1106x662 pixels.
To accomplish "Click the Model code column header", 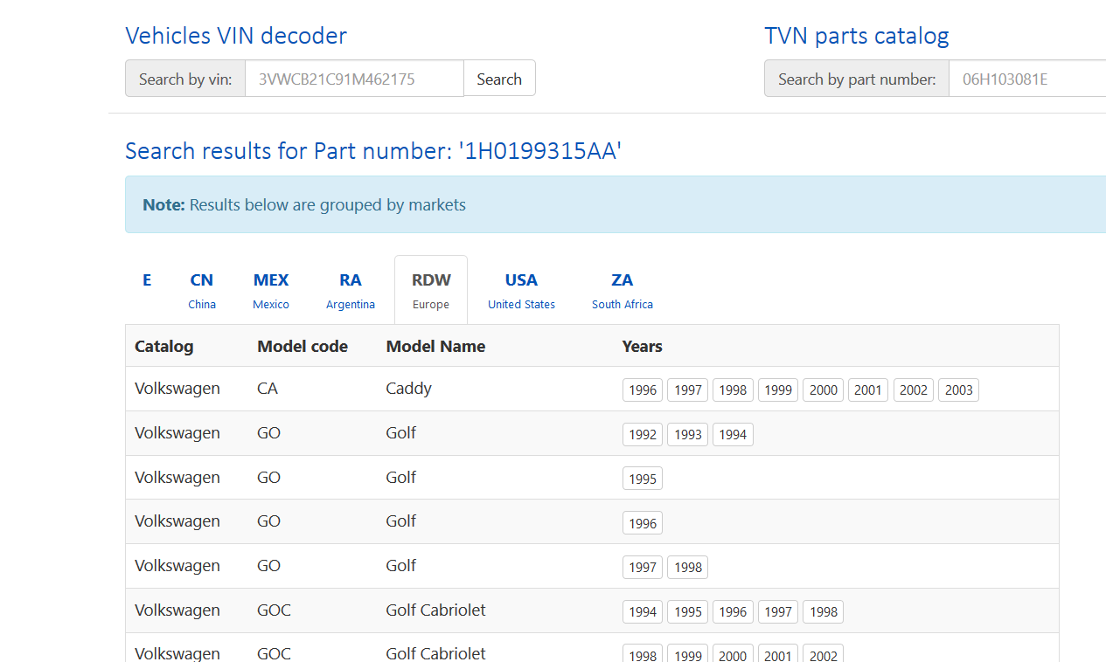I will (303, 347).
